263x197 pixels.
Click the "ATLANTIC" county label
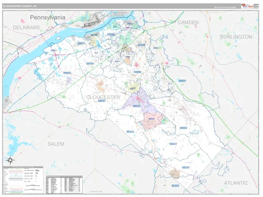pyautogui.click(x=236, y=183)
